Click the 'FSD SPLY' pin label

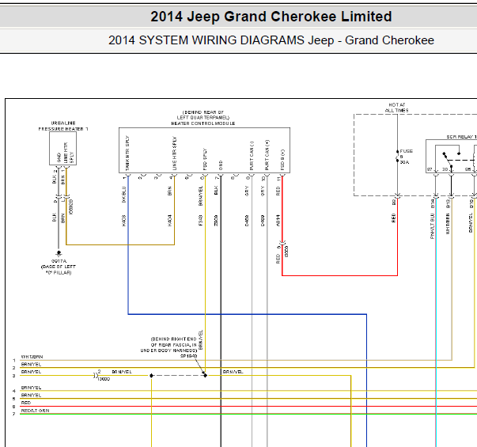205,159
